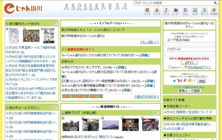Open the fifth blog thumbnail with umbrella
The height and width of the screenshot is (140, 222).
(150, 125)
